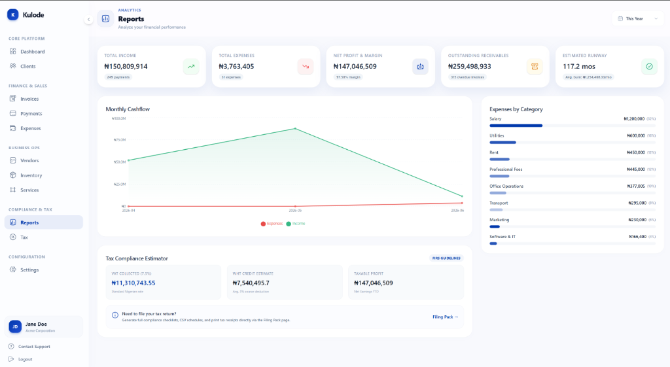Click the Software & IT amount ₦166,400
Image resolution: width=670 pixels, height=367 pixels.
click(x=637, y=237)
